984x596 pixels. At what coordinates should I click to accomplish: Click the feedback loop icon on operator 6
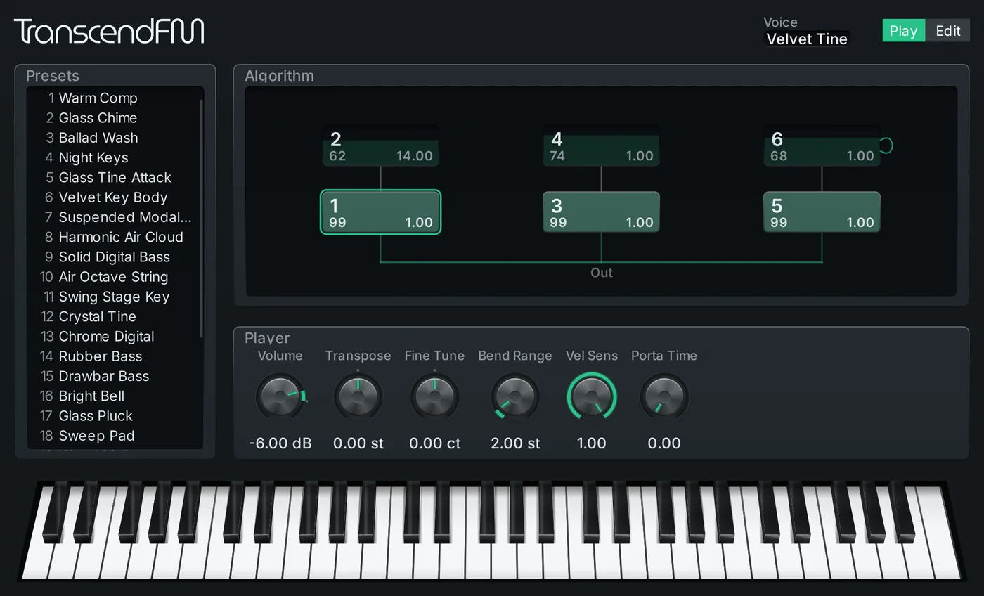(886, 145)
